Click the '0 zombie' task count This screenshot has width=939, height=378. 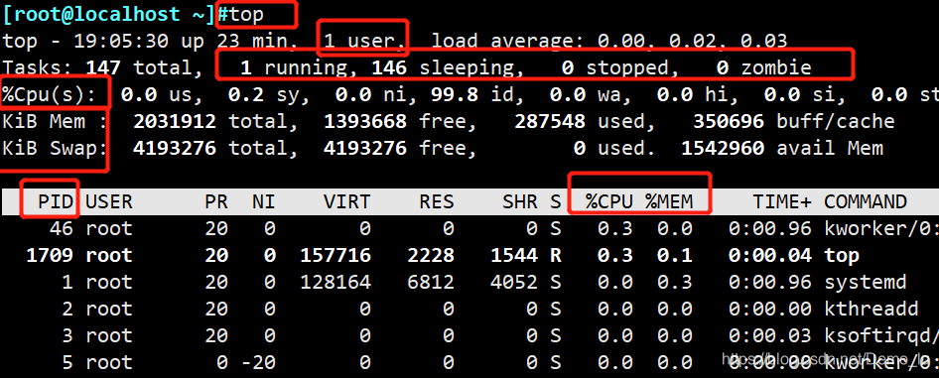pos(763,67)
